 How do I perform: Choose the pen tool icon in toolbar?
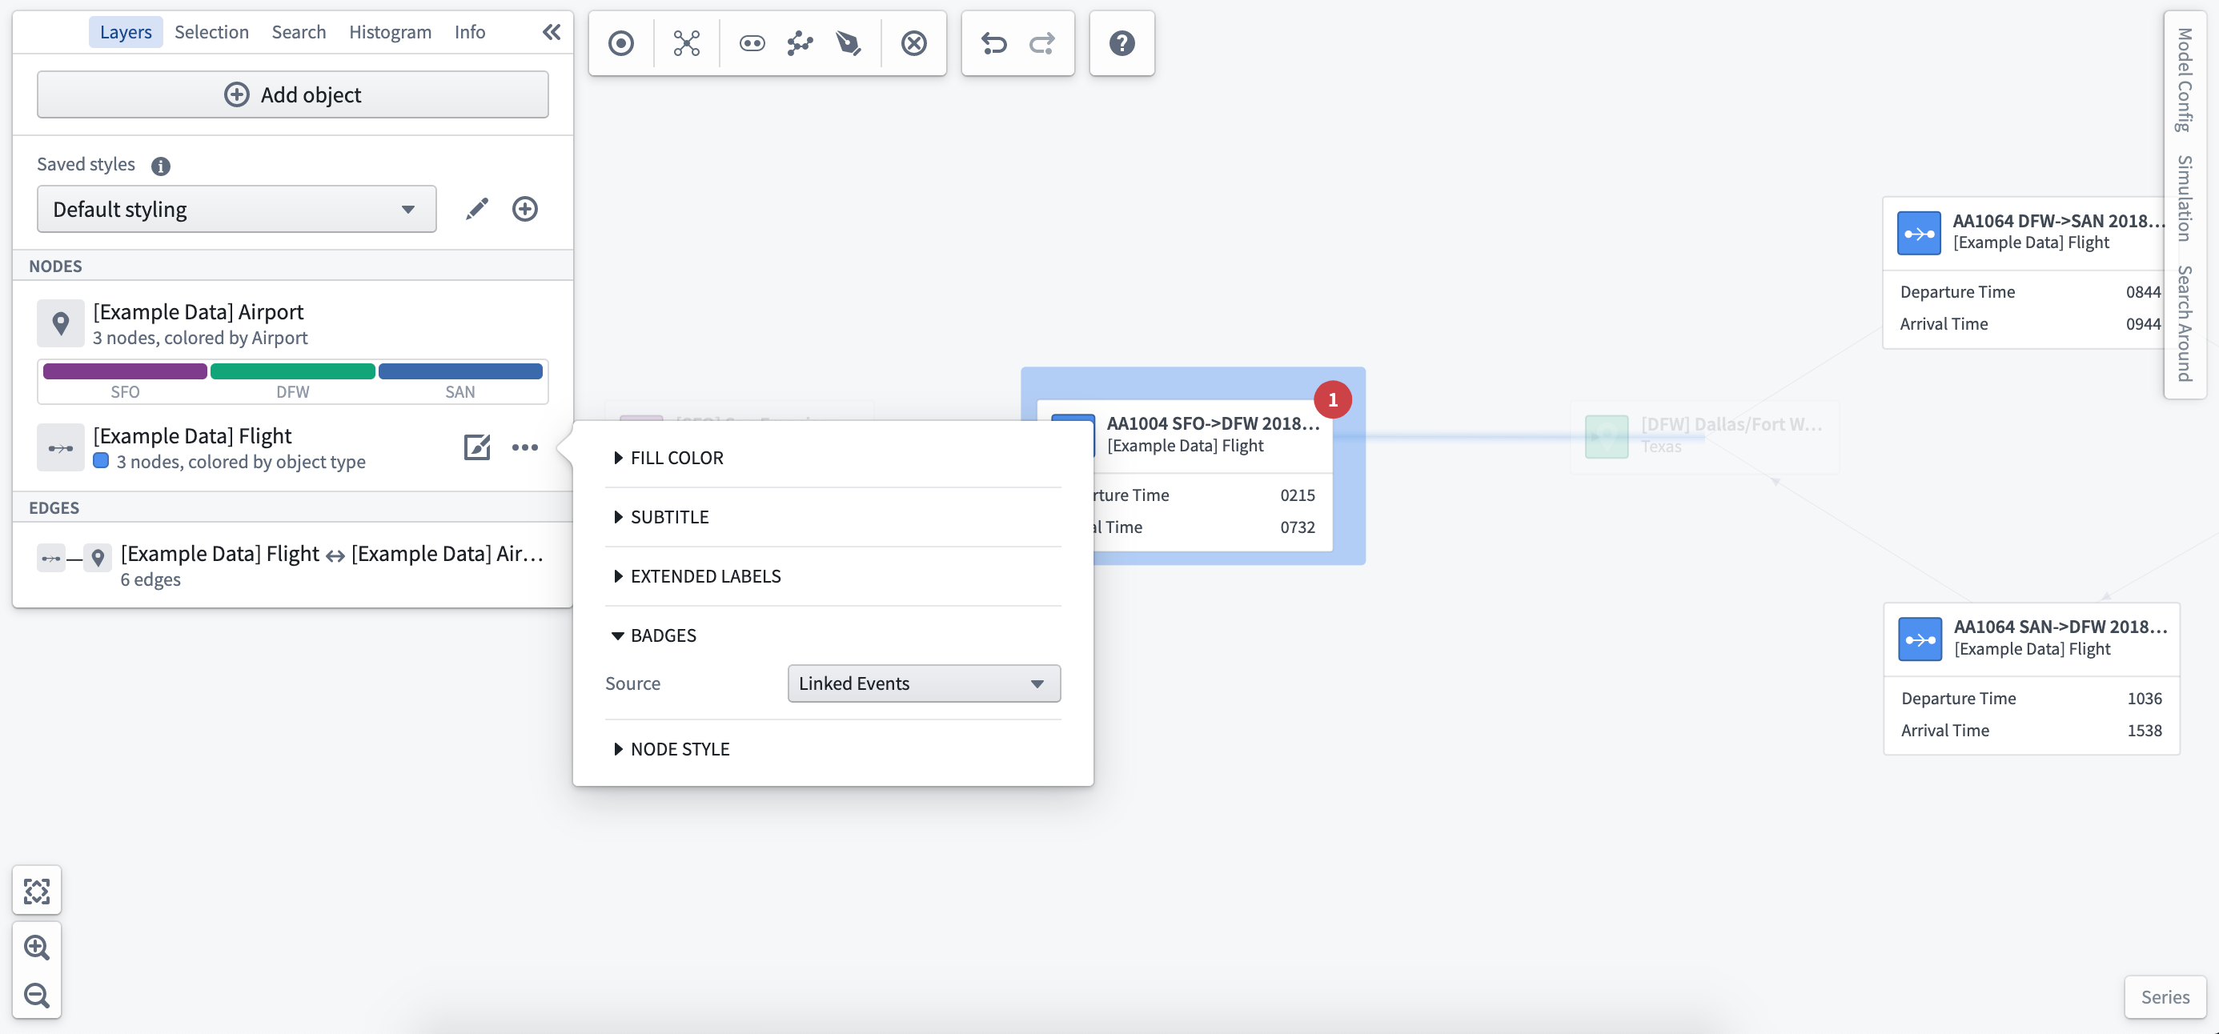pyautogui.click(x=849, y=43)
